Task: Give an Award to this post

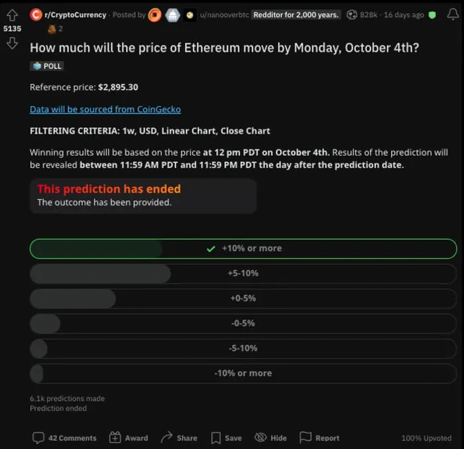Action: tap(128, 438)
